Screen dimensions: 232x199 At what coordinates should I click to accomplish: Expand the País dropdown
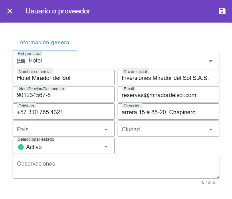point(106,129)
